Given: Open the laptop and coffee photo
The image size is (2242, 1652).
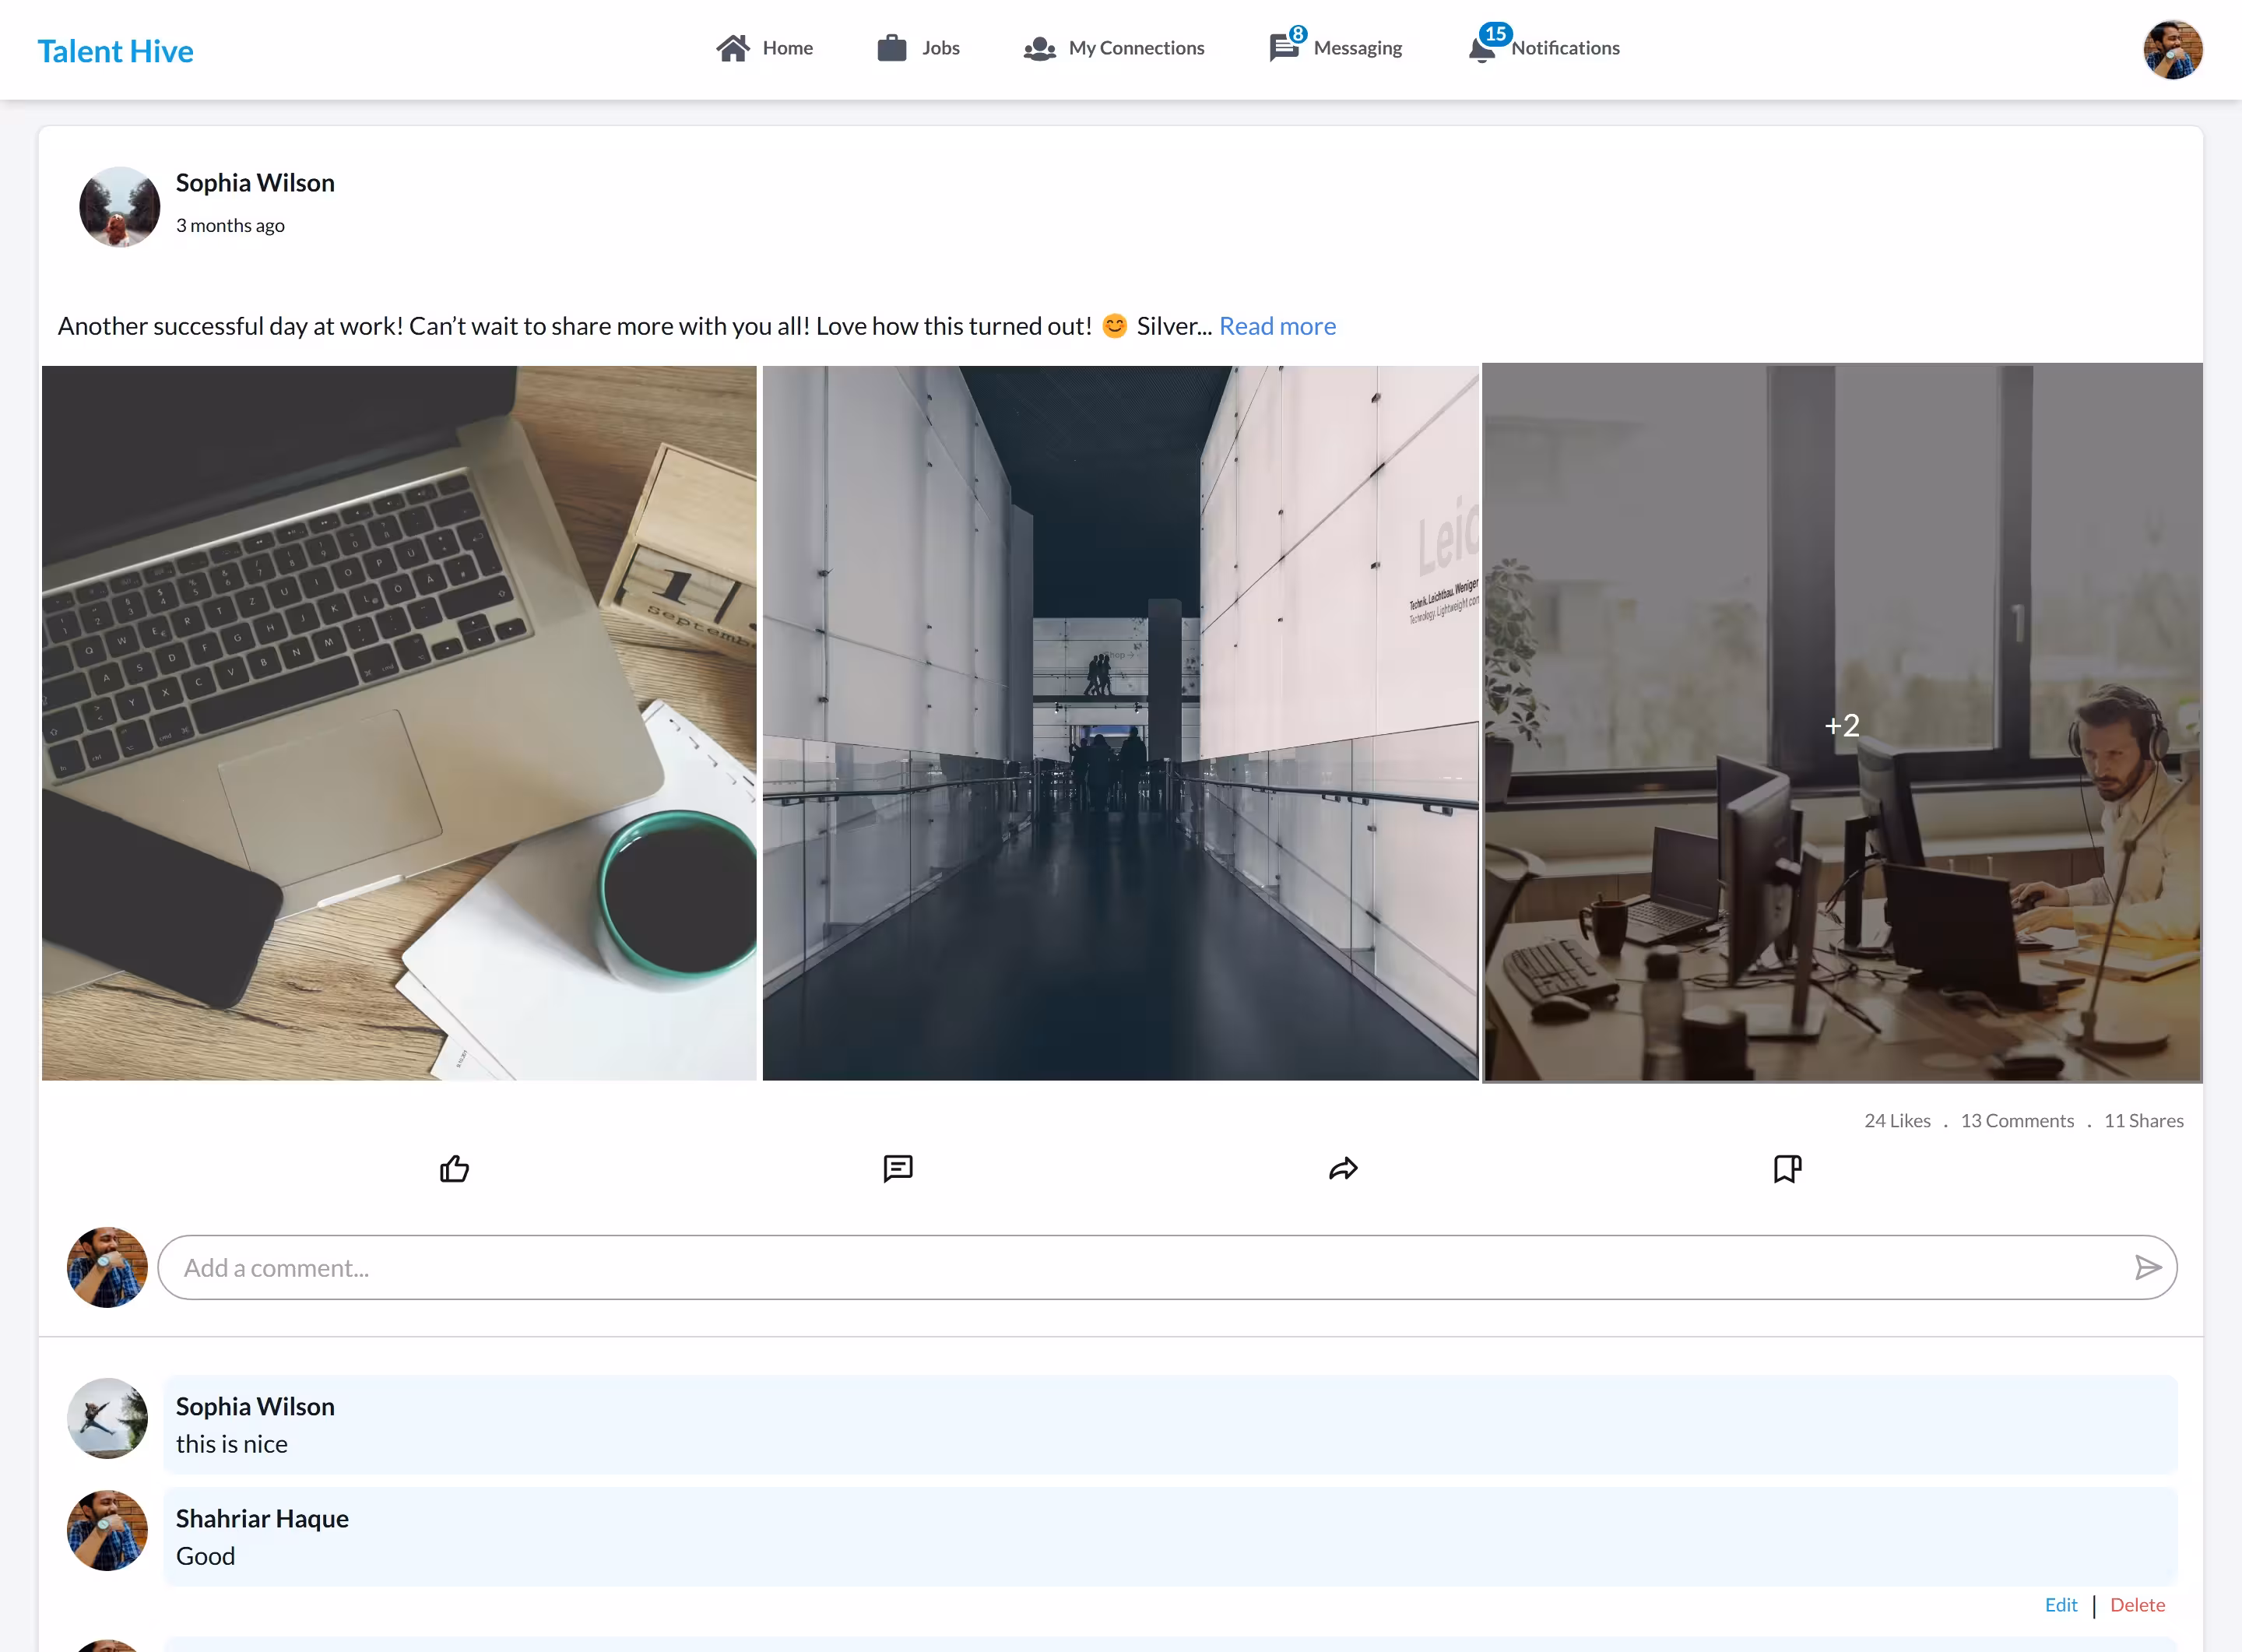Looking at the screenshot, I should pyautogui.click(x=399, y=722).
